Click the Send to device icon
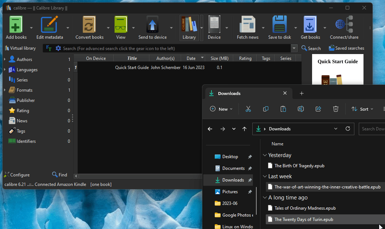 [152, 25]
